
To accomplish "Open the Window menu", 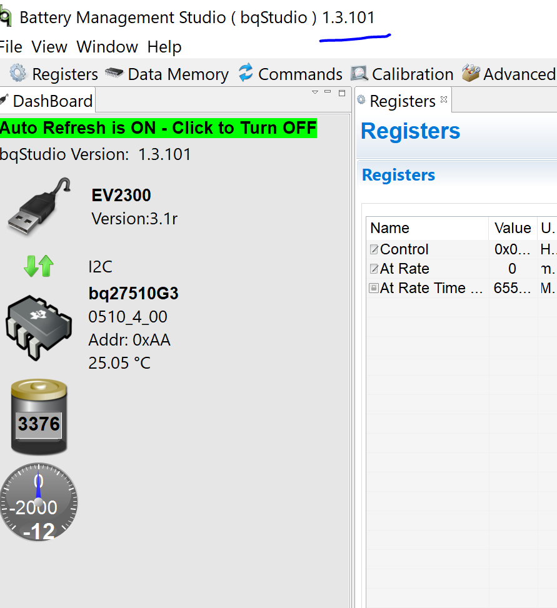I will [107, 47].
